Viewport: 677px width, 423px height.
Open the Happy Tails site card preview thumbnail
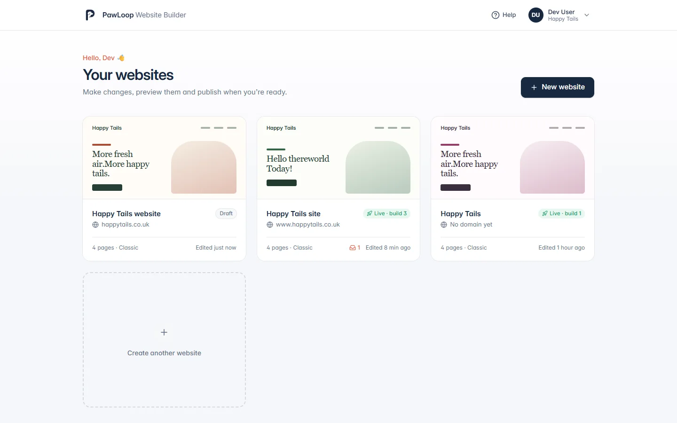(x=338, y=158)
